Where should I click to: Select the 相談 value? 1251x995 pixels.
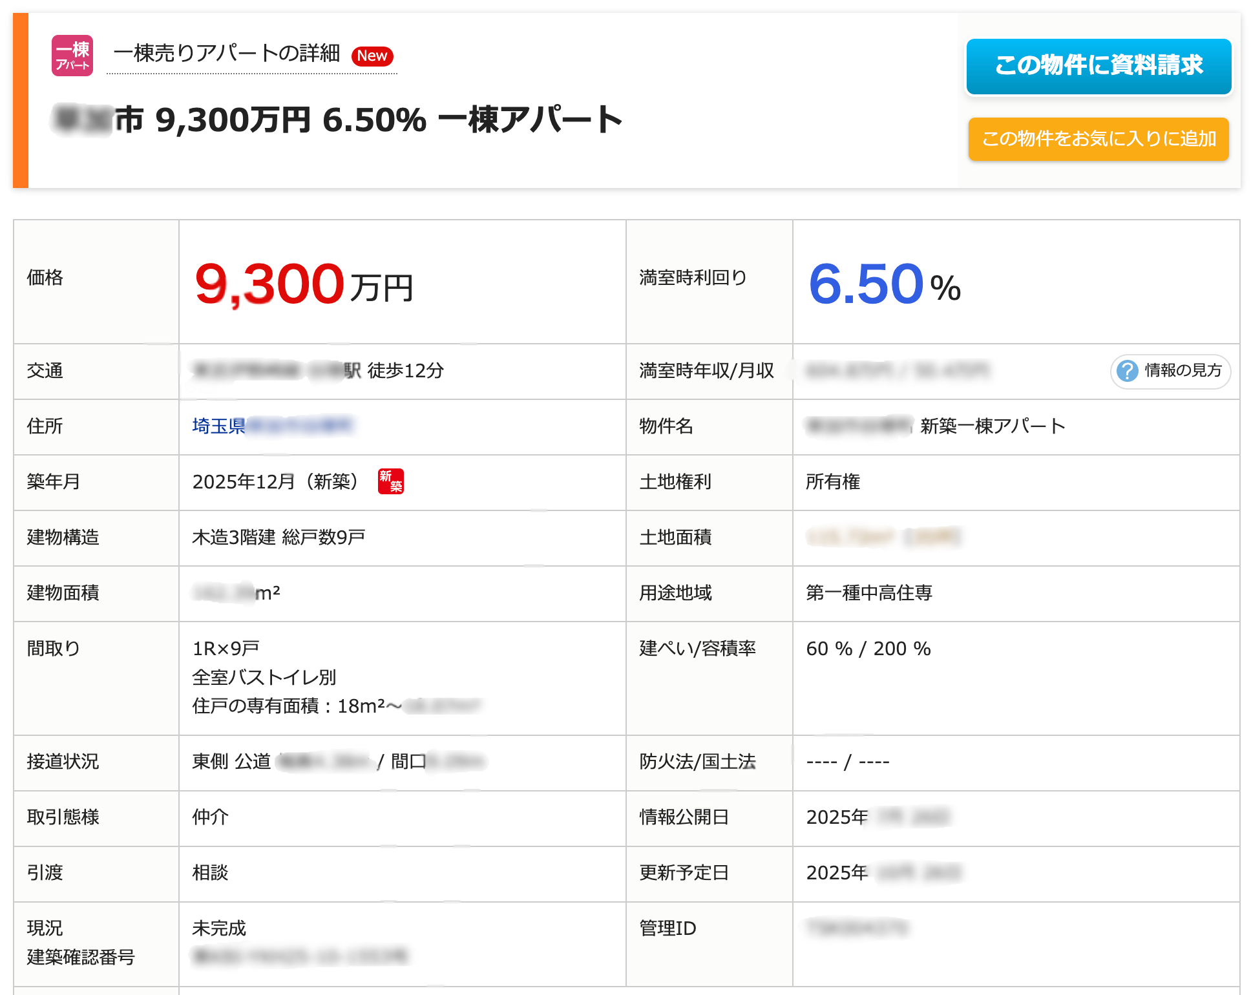(211, 873)
